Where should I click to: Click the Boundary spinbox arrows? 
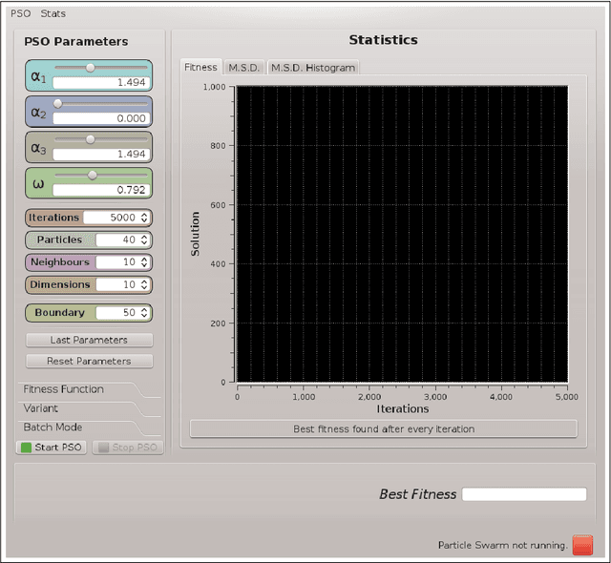coord(144,313)
